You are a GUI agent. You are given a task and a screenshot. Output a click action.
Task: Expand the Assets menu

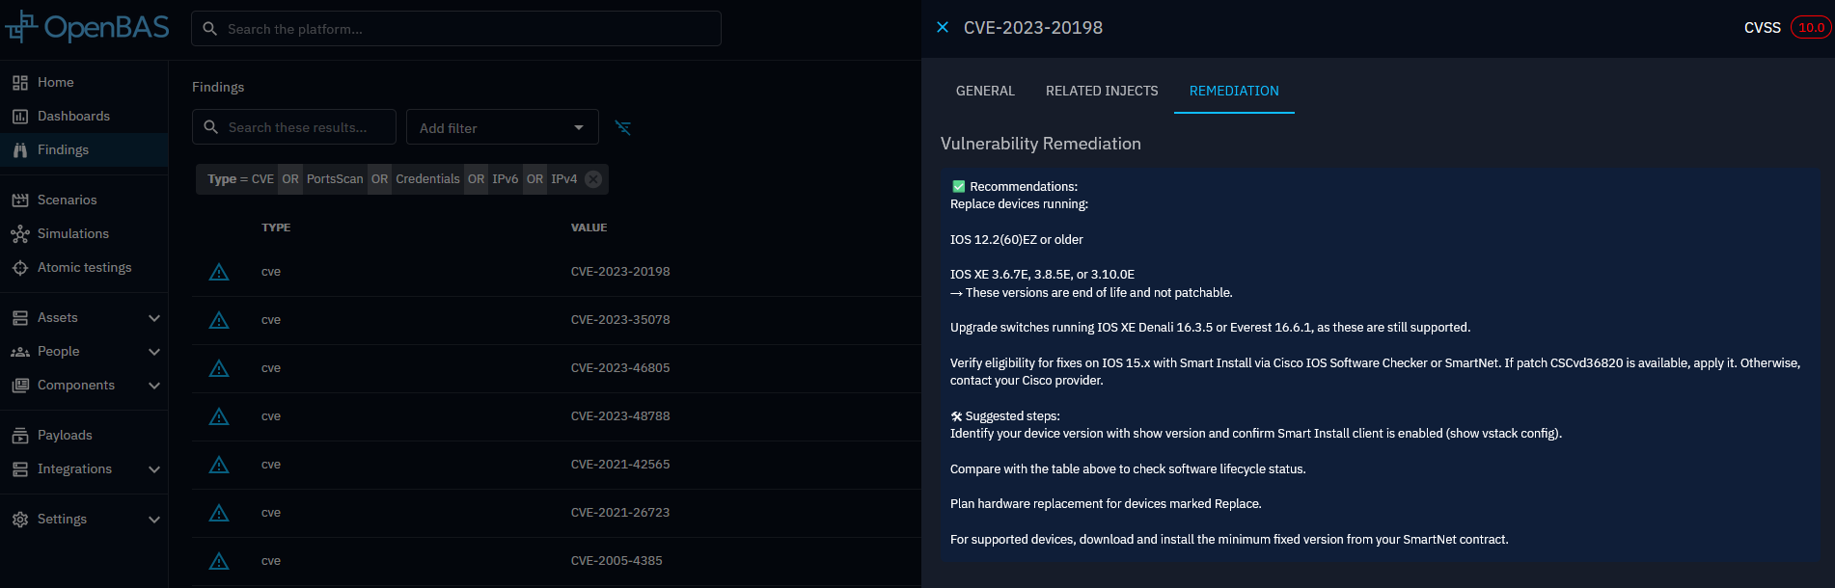(153, 318)
